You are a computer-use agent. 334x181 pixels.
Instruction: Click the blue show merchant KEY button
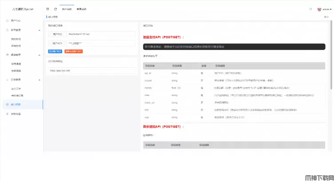click(55, 51)
